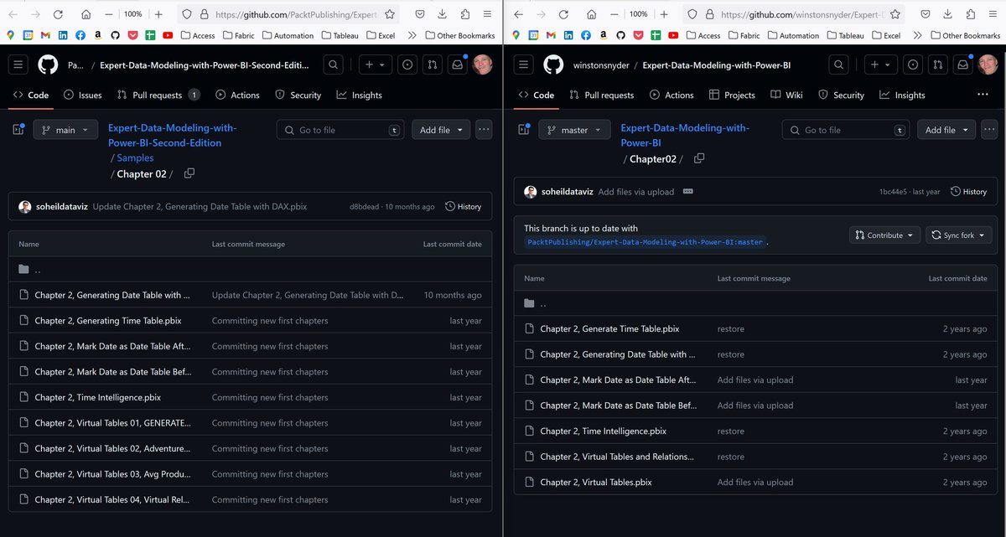
Task: Open more repo tabs ellipsis on right
Action: pyautogui.click(x=983, y=95)
